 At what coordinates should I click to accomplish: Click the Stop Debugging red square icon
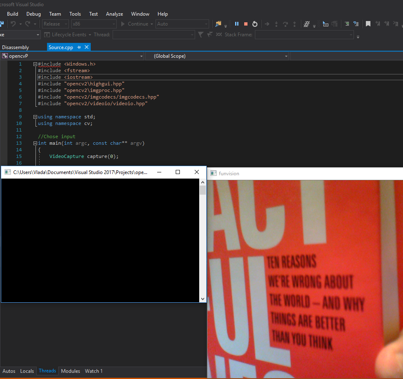(x=246, y=24)
